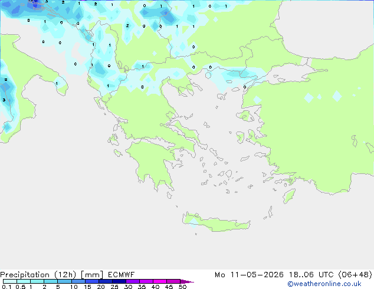Screen dimensions: 374x289
Task: Select the 40–45 mm magenta legend box
Action: point(160,281)
